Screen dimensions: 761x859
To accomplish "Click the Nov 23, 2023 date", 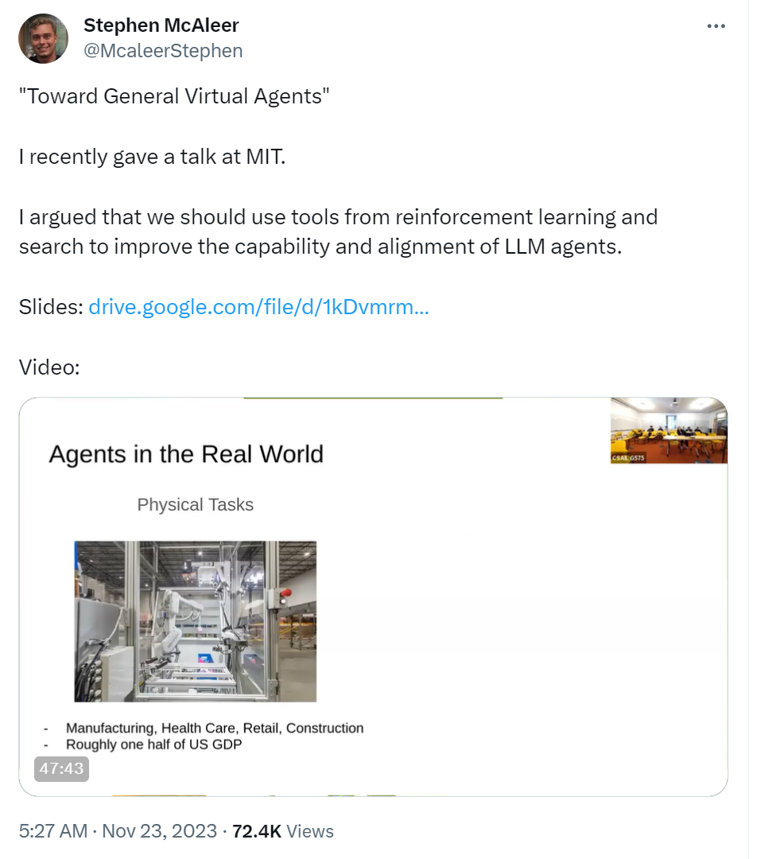I will tap(159, 831).
